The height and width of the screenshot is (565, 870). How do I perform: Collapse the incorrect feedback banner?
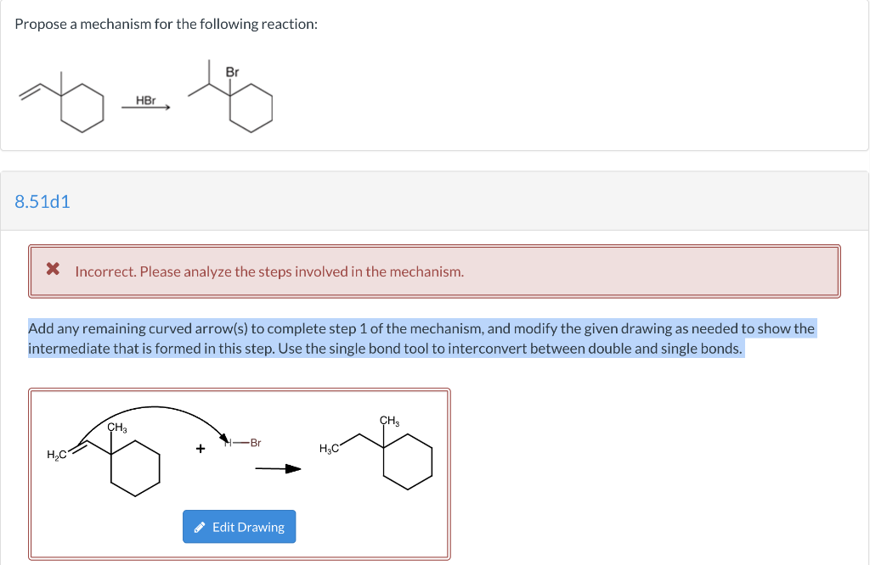pos(435,271)
